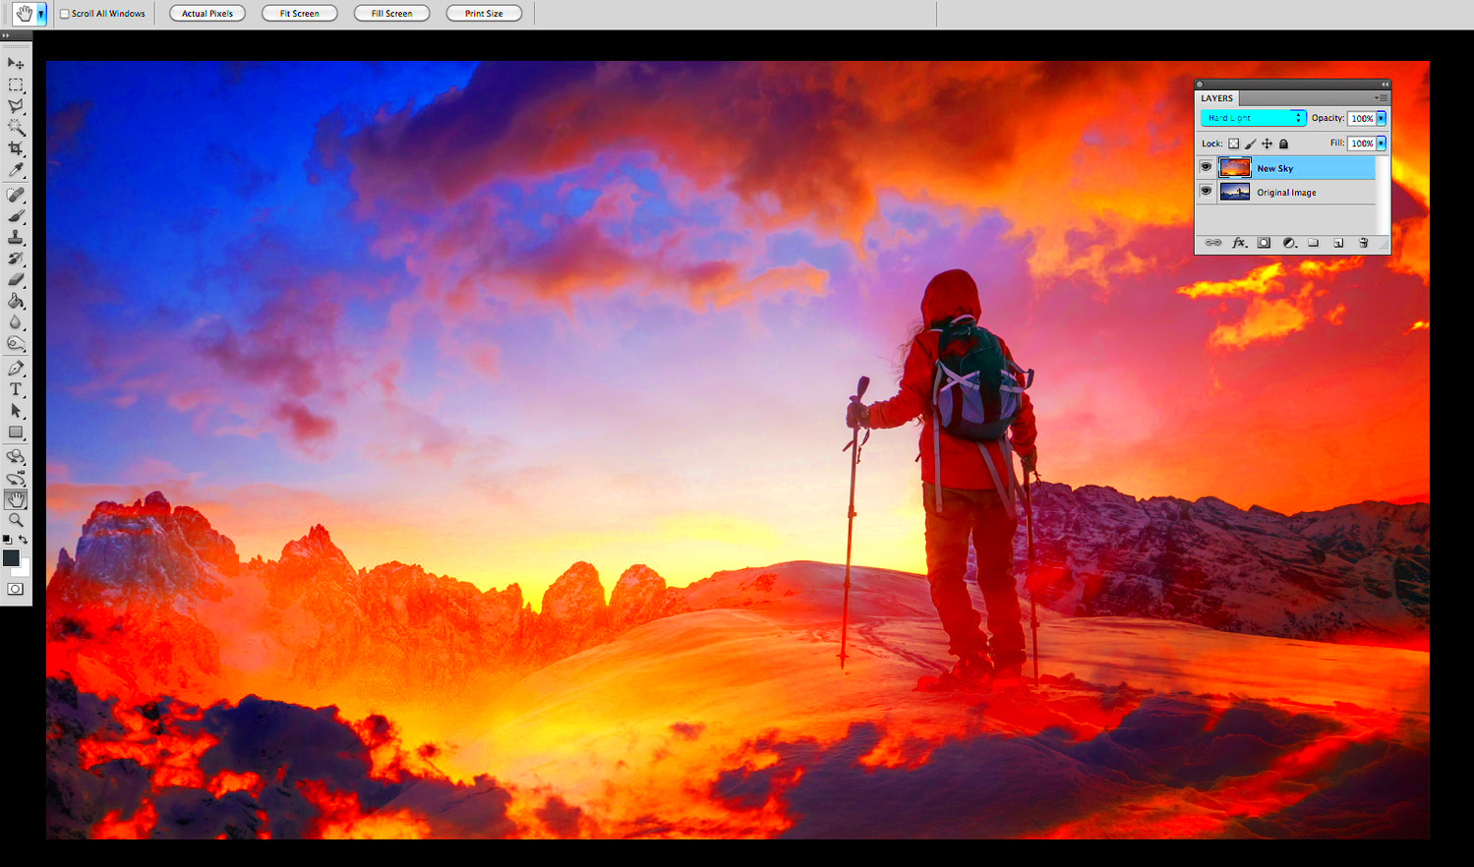Open the Layers panel options menu
Image resolution: width=1474 pixels, height=867 pixels.
click(x=1382, y=98)
